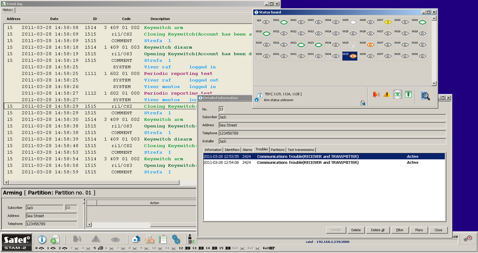This screenshot has width=478, height=253.
Task: Click the Telephone field in Detailed information
Action: coord(332,133)
